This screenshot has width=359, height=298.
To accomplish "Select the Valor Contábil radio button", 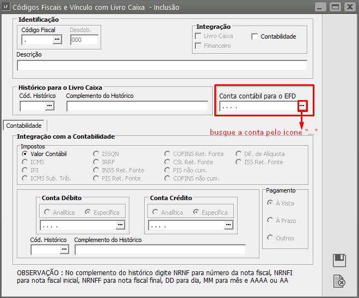I will 24,154.
